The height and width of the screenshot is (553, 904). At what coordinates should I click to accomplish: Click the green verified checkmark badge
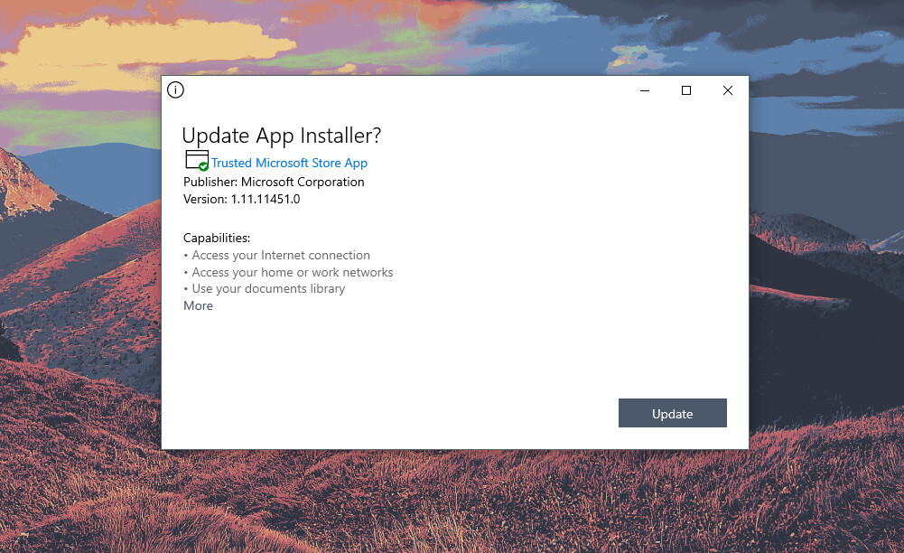(x=203, y=166)
